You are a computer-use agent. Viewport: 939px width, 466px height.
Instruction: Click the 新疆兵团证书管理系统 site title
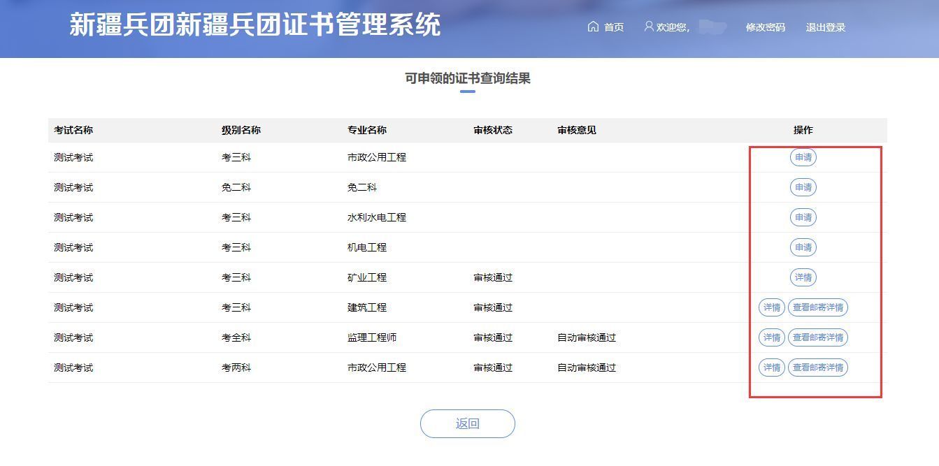(255, 25)
